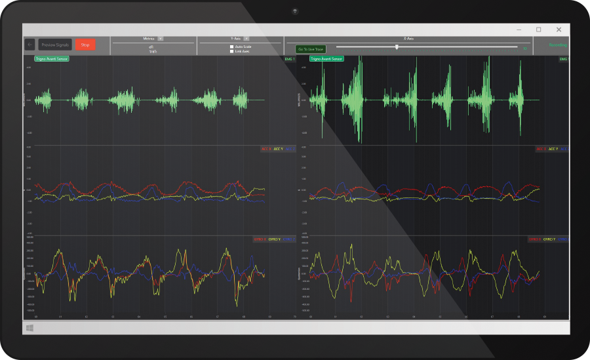The width and height of the screenshot is (590, 360).
Task: Click the GYRO Y legend in left plot
Action: click(275, 239)
